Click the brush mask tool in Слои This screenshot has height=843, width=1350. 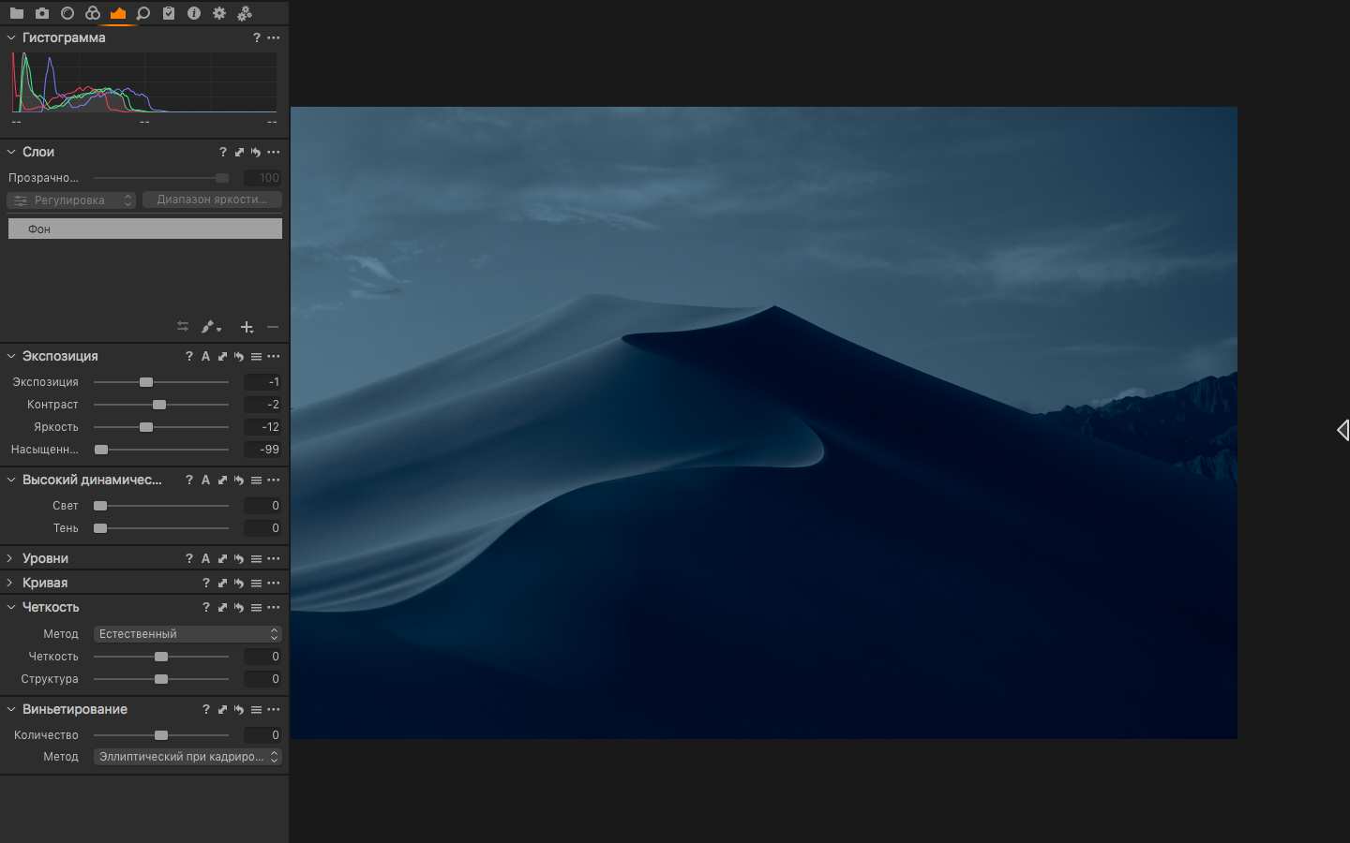[x=210, y=327]
